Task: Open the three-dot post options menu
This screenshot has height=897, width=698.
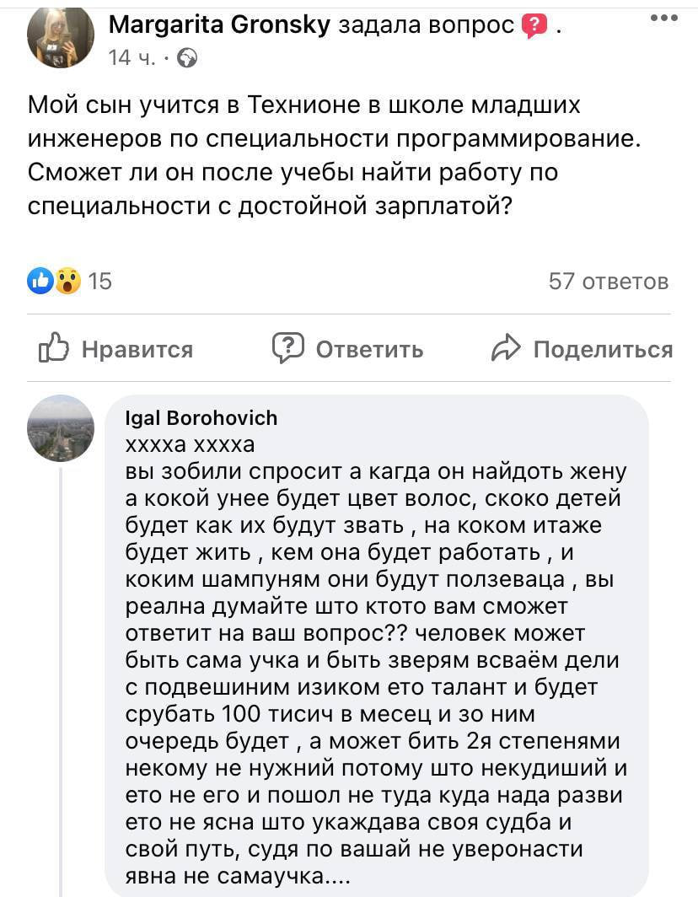Action: coord(663,18)
